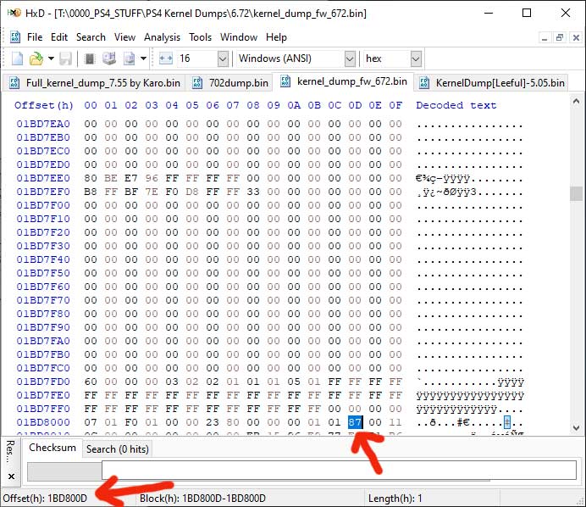586x507 pixels.
Task: Click the bytes-per-row width icon
Action: pyautogui.click(x=166, y=58)
